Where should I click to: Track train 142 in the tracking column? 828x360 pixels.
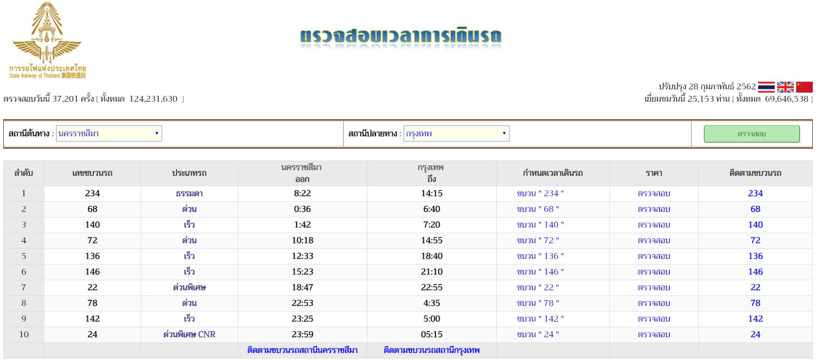click(755, 319)
